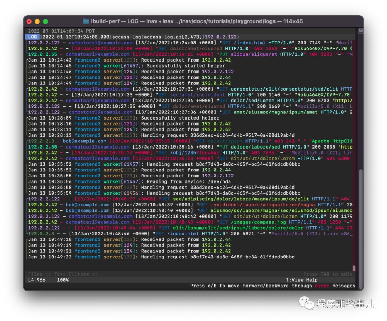Open the LOG view breadcrumb badge
The image size is (387, 321).
(33, 37)
